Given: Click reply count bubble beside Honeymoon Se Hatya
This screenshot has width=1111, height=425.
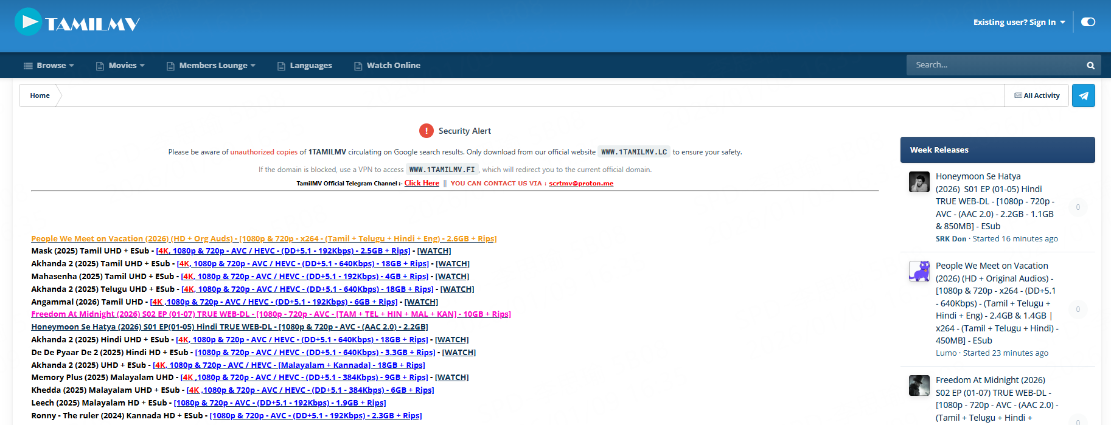Looking at the screenshot, I should (1078, 207).
